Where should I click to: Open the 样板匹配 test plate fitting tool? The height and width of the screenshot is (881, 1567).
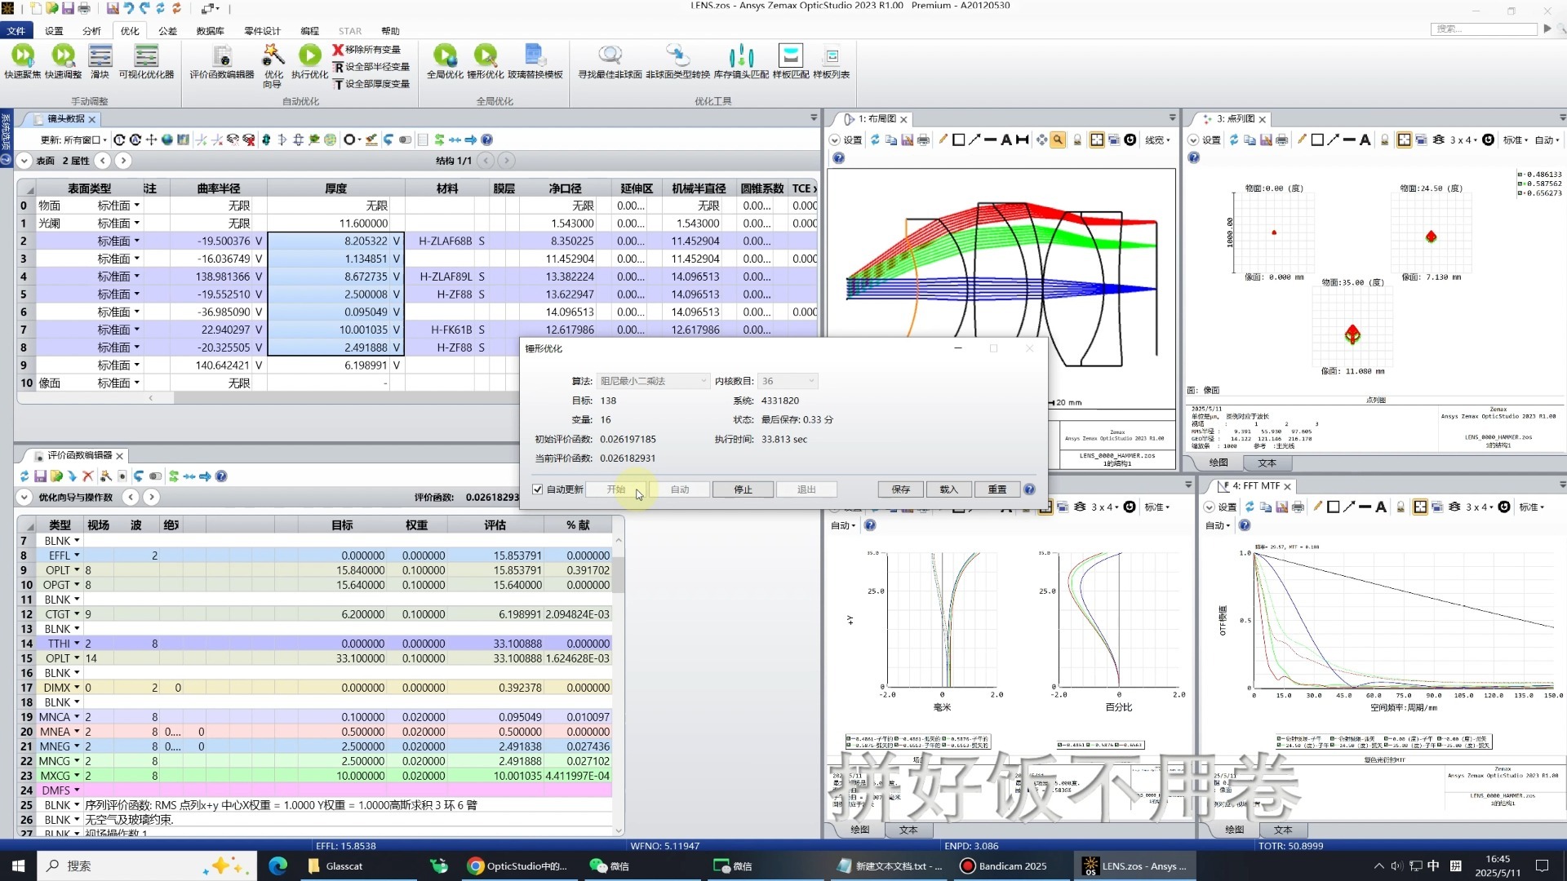[x=790, y=55]
